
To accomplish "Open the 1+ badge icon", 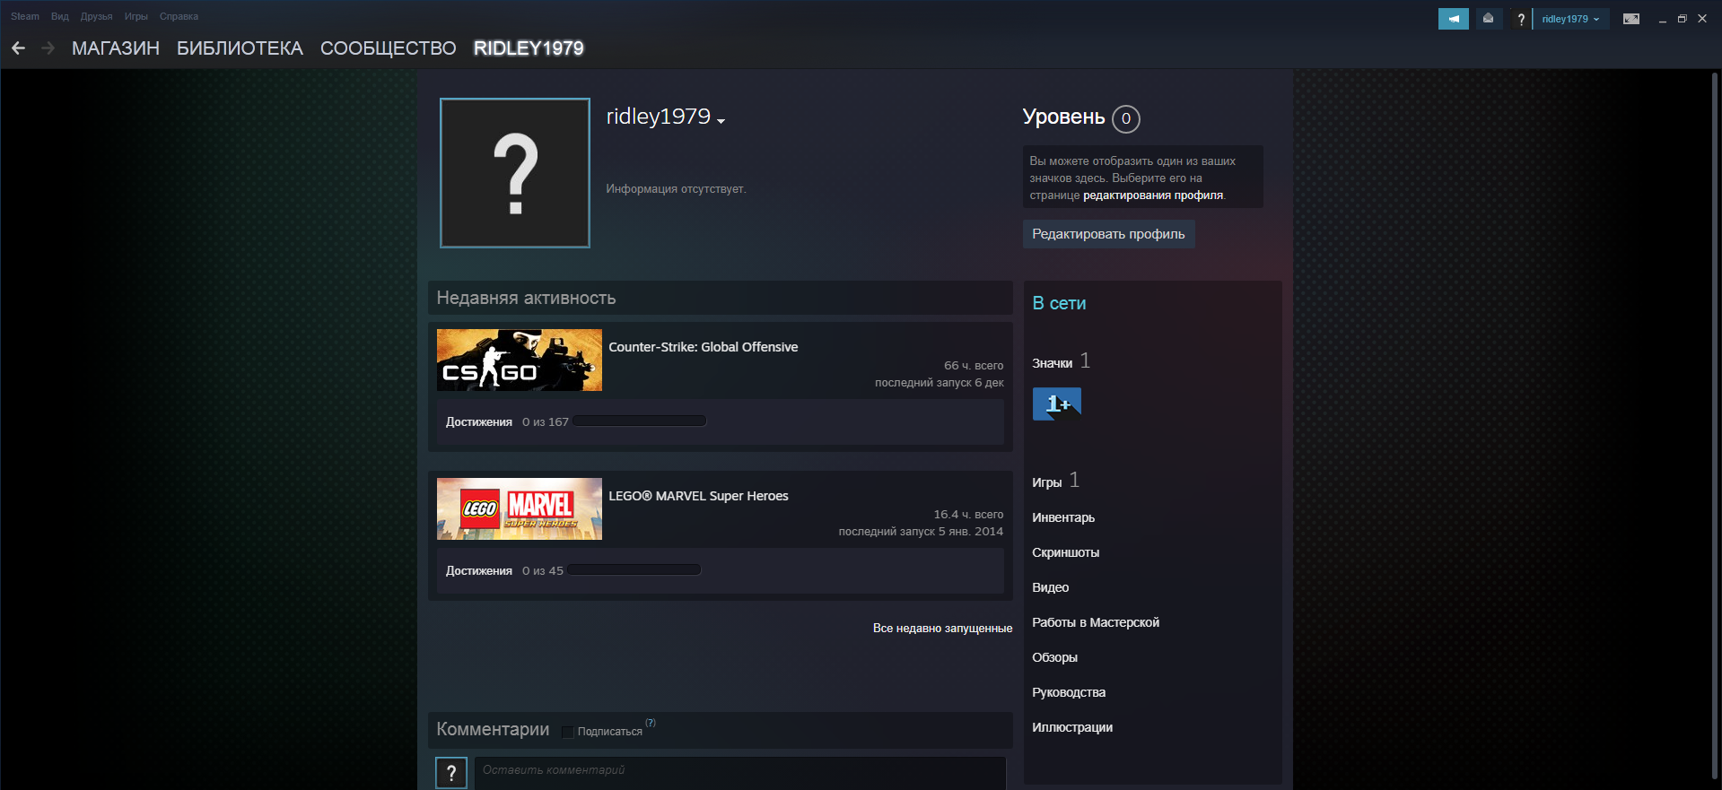I will coord(1057,404).
